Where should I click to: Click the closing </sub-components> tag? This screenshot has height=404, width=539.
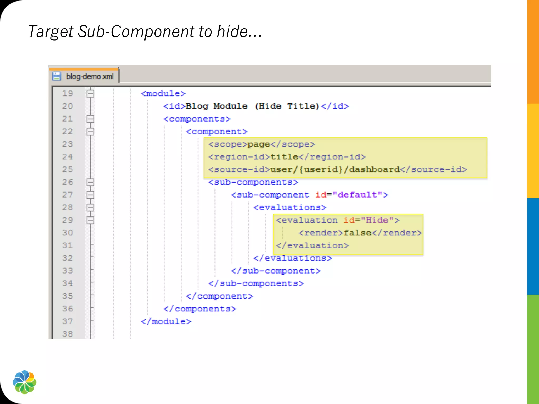point(256,284)
